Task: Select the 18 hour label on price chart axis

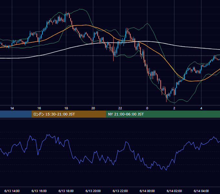Action: pos(66,108)
